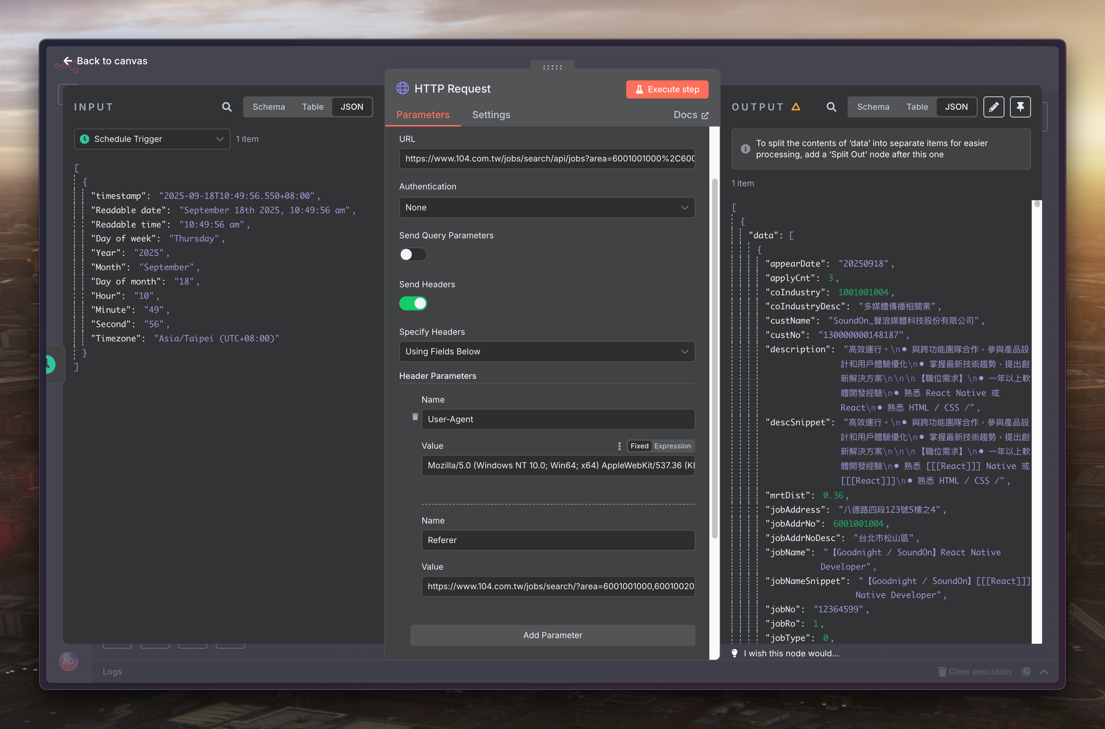Pin the output data with pin icon
This screenshot has width=1105, height=729.
coord(1020,107)
